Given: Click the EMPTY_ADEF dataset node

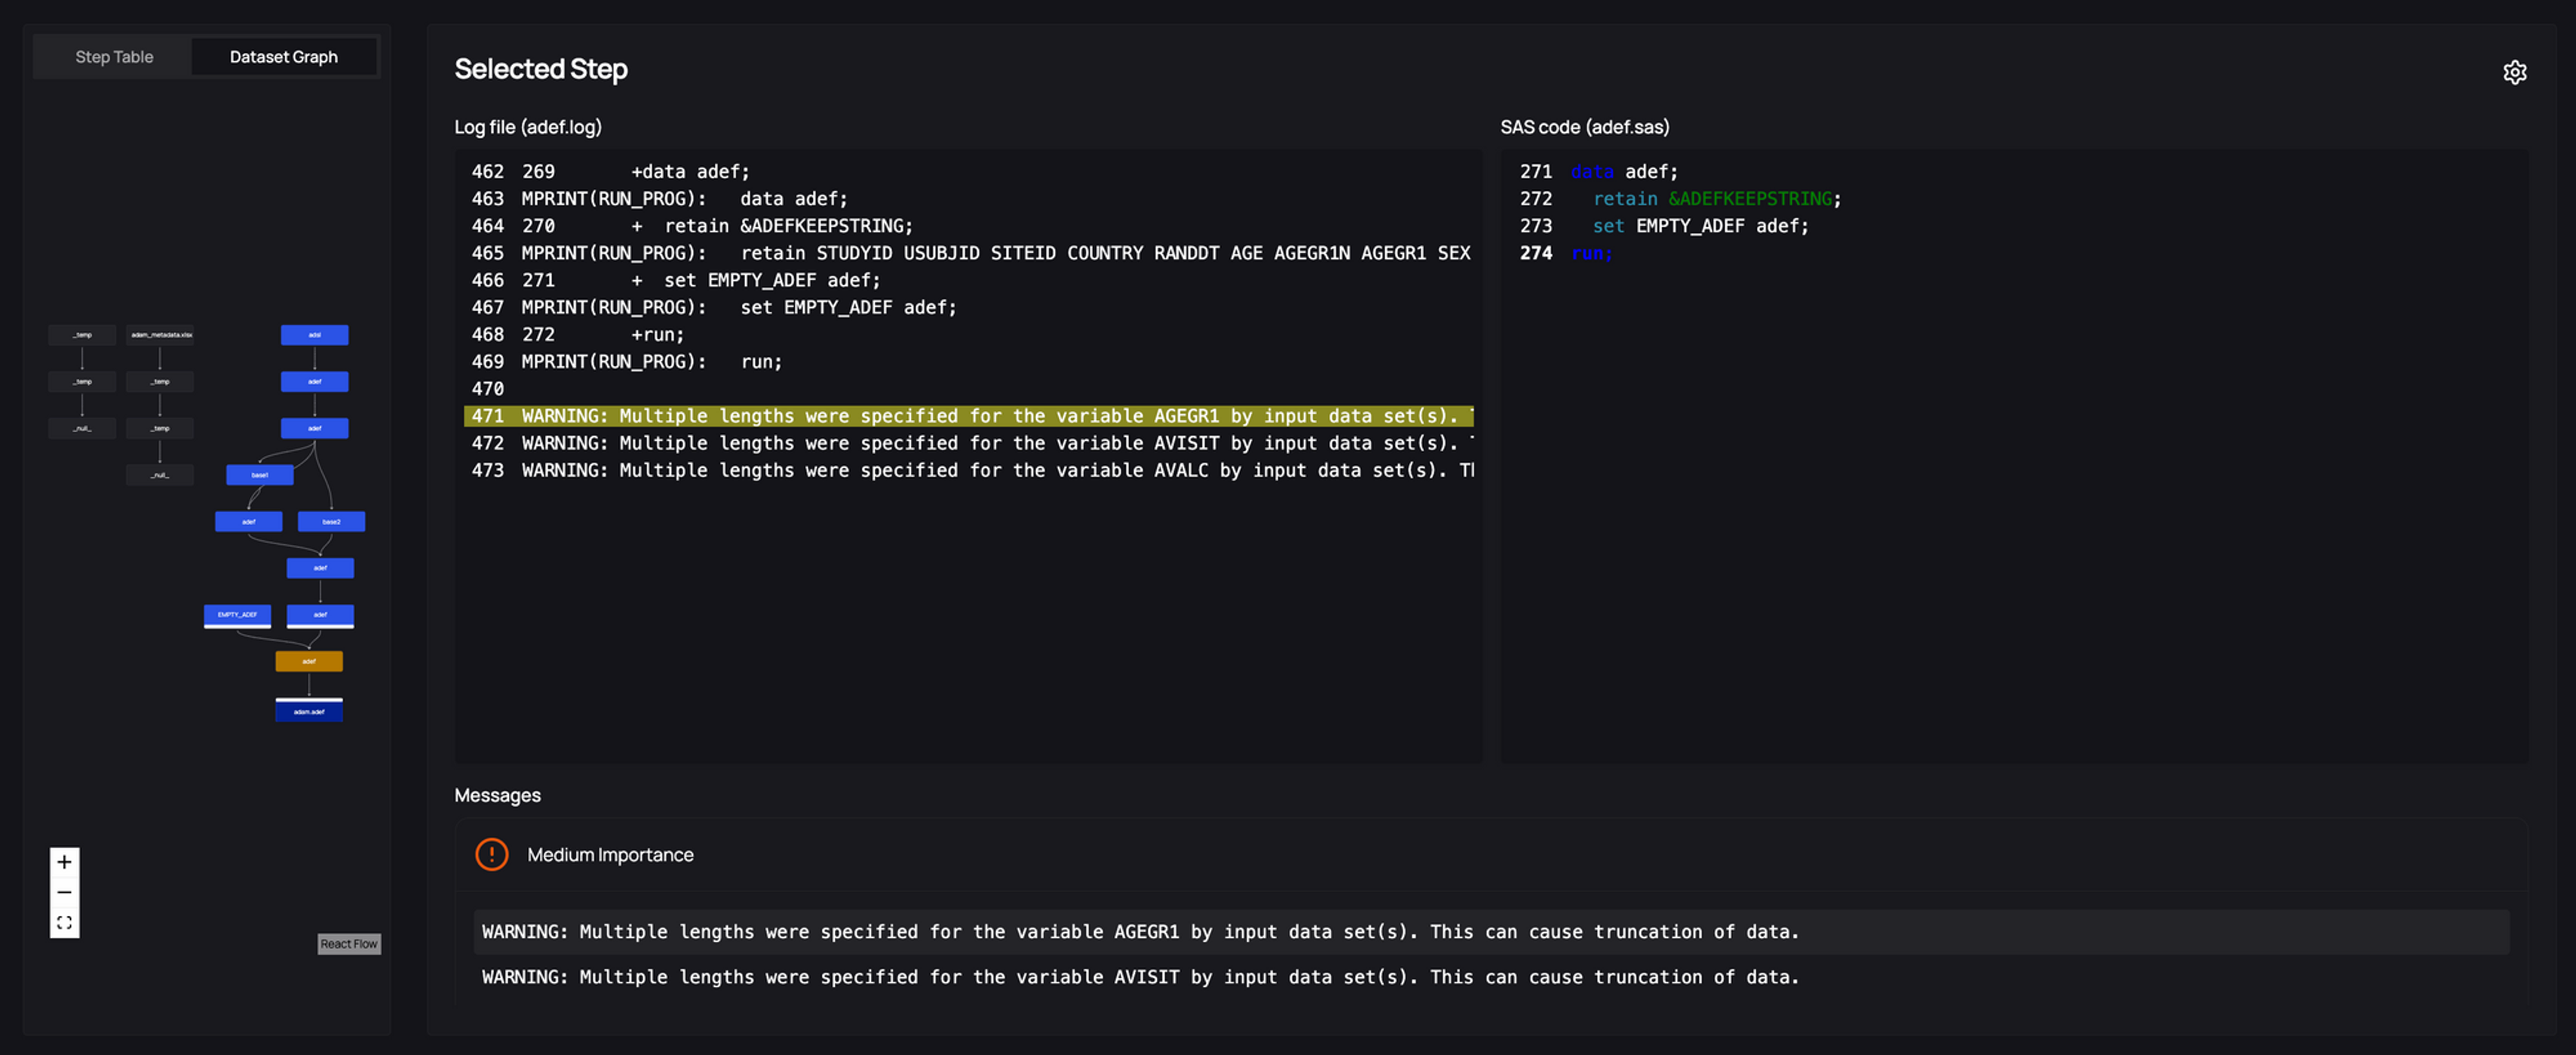Looking at the screenshot, I should click(x=237, y=614).
